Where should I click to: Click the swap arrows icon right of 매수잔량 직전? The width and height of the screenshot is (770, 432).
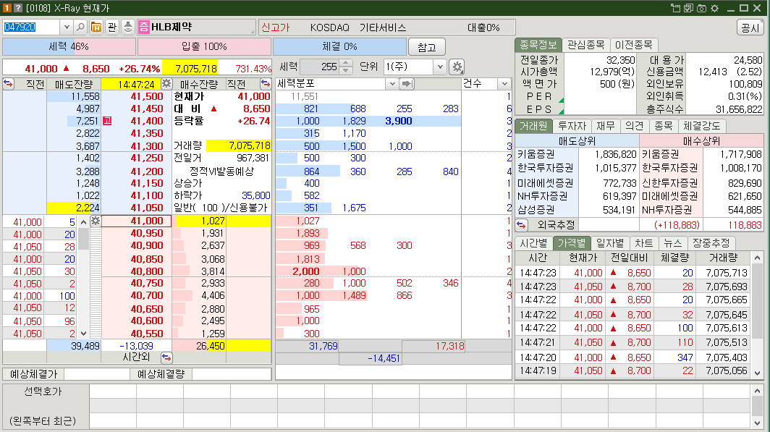coord(265,83)
